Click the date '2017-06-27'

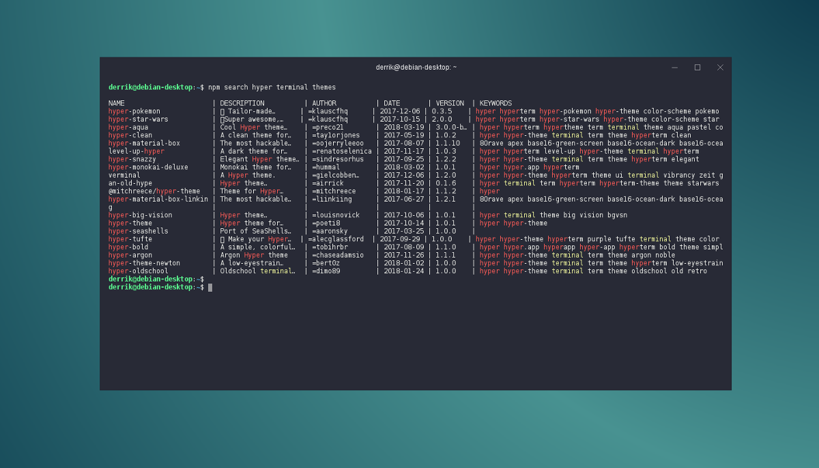[x=403, y=199]
